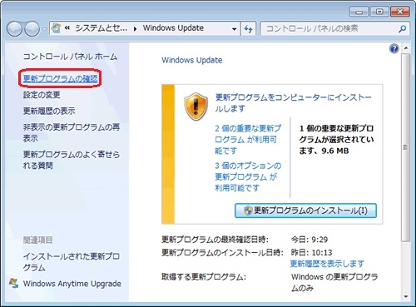Viewport: 416px width, 307px height.
Task: Click the 更新プログラムをコンピューターにインストールします heading
Action: pos(293,103)
